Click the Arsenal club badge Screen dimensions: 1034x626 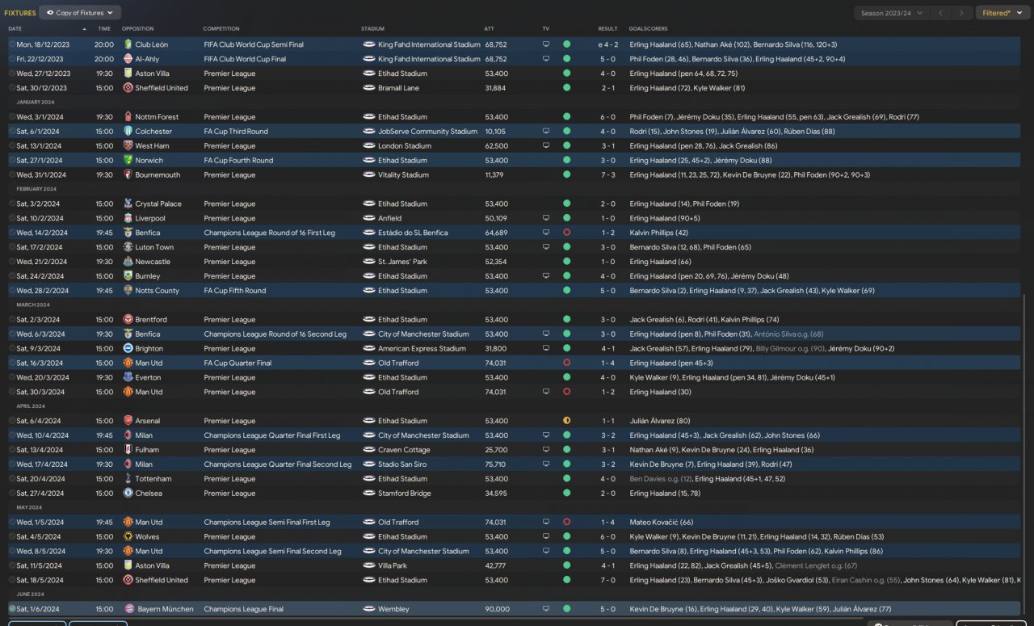(x=128, y=421)
